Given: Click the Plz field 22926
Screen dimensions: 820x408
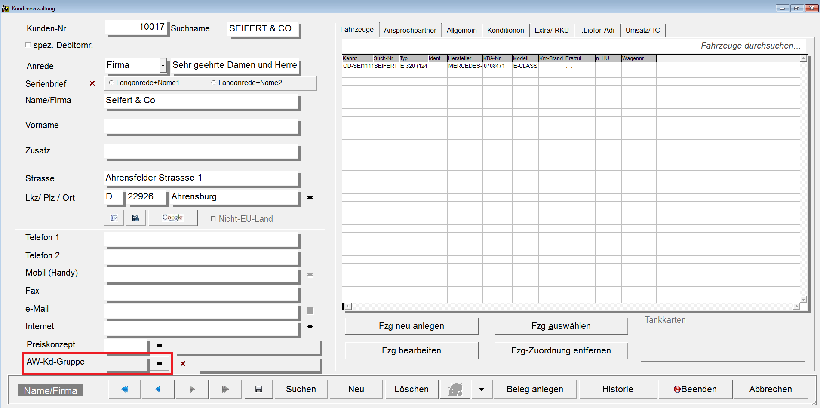Looking at the screenshot, I should click(x=147, y=197).
